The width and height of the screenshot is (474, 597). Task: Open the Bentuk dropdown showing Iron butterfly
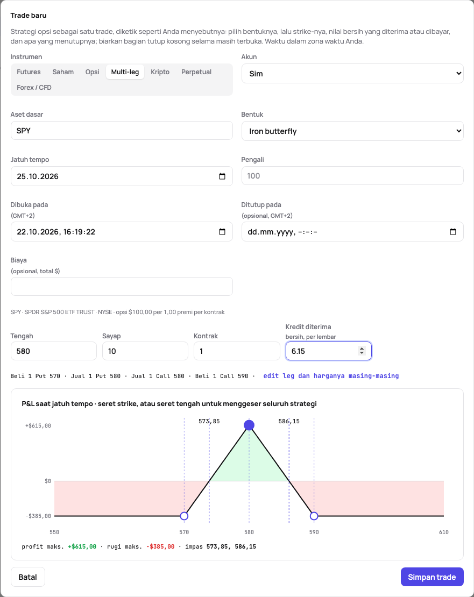[352, 131]
